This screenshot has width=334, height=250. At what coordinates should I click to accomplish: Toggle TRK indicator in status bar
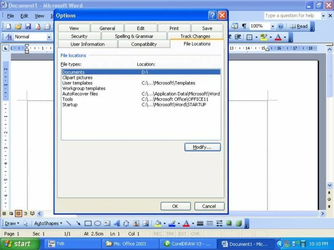click(x=170, y=234)
